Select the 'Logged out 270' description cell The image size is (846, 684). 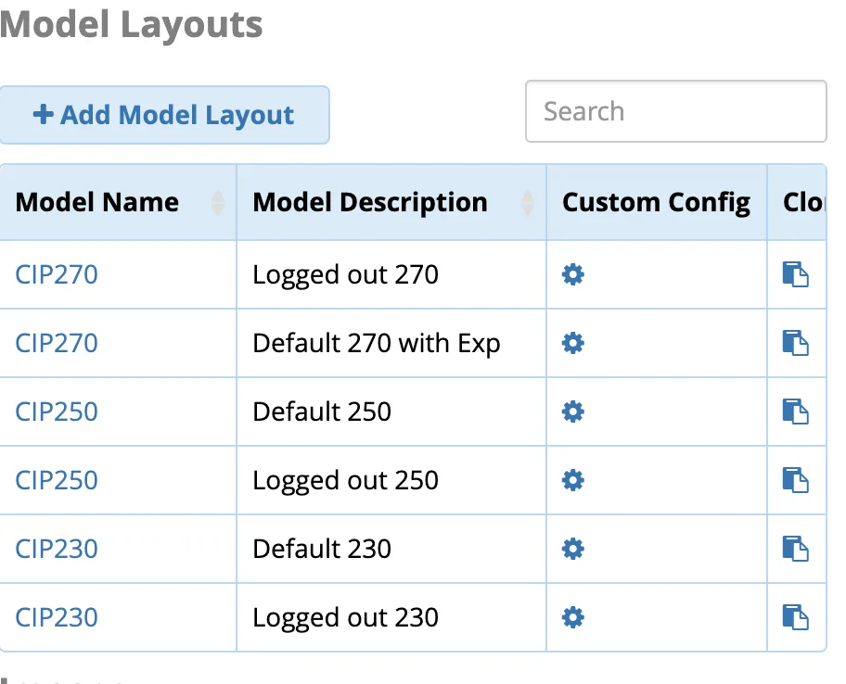(391, 274)
